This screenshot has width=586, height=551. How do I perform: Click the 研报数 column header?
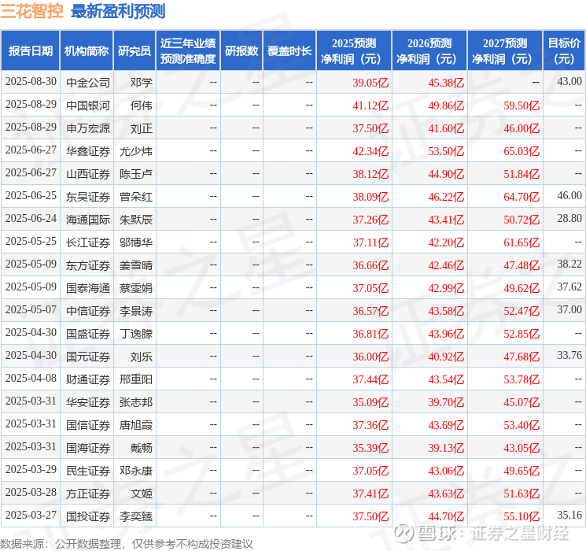(241, 50)
